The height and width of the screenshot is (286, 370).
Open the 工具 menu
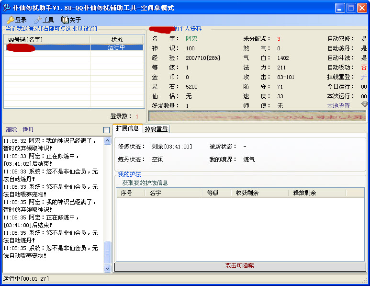[44, 20]
